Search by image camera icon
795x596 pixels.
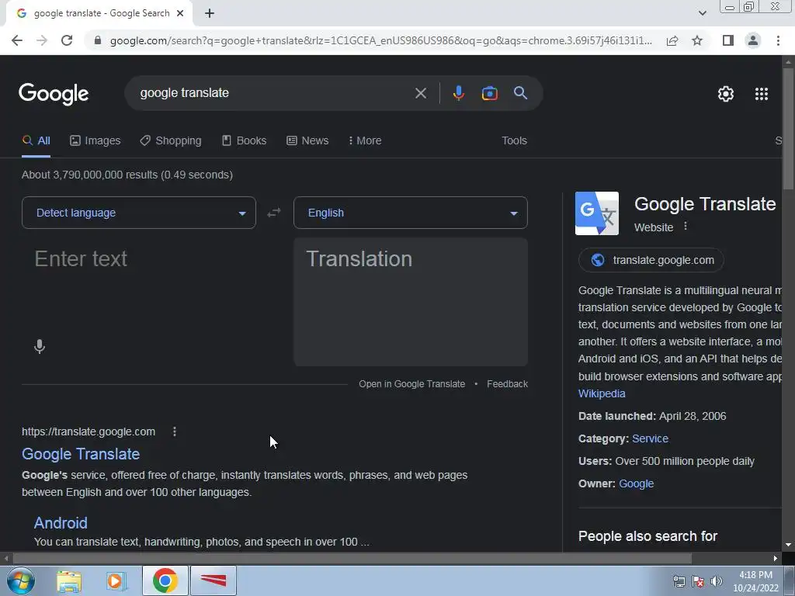490,93
